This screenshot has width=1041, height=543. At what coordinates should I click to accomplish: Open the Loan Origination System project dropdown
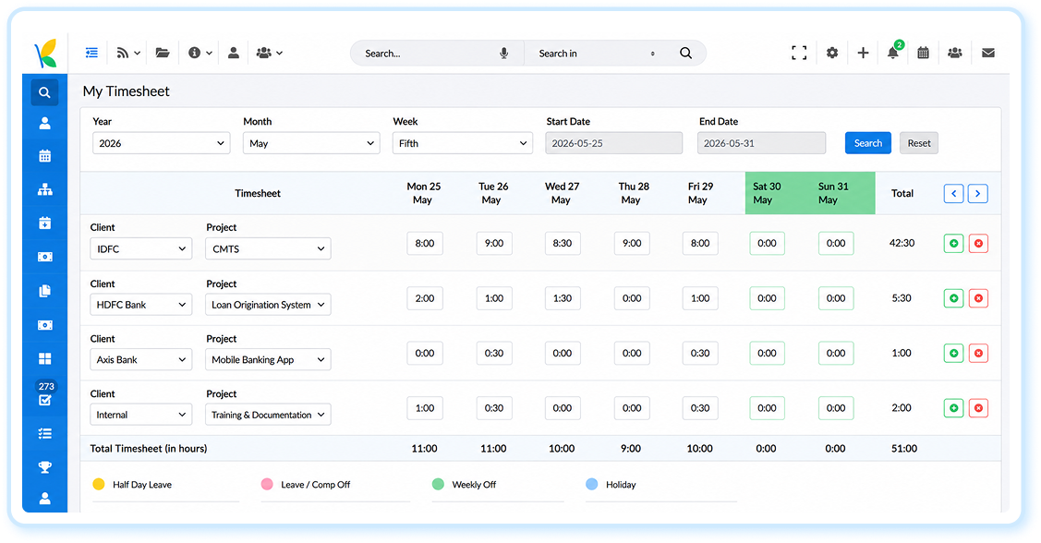click(x=268, y=305)
